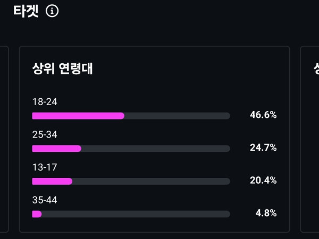Click the pink filled part of the 13-17 bar

point(52,181)
